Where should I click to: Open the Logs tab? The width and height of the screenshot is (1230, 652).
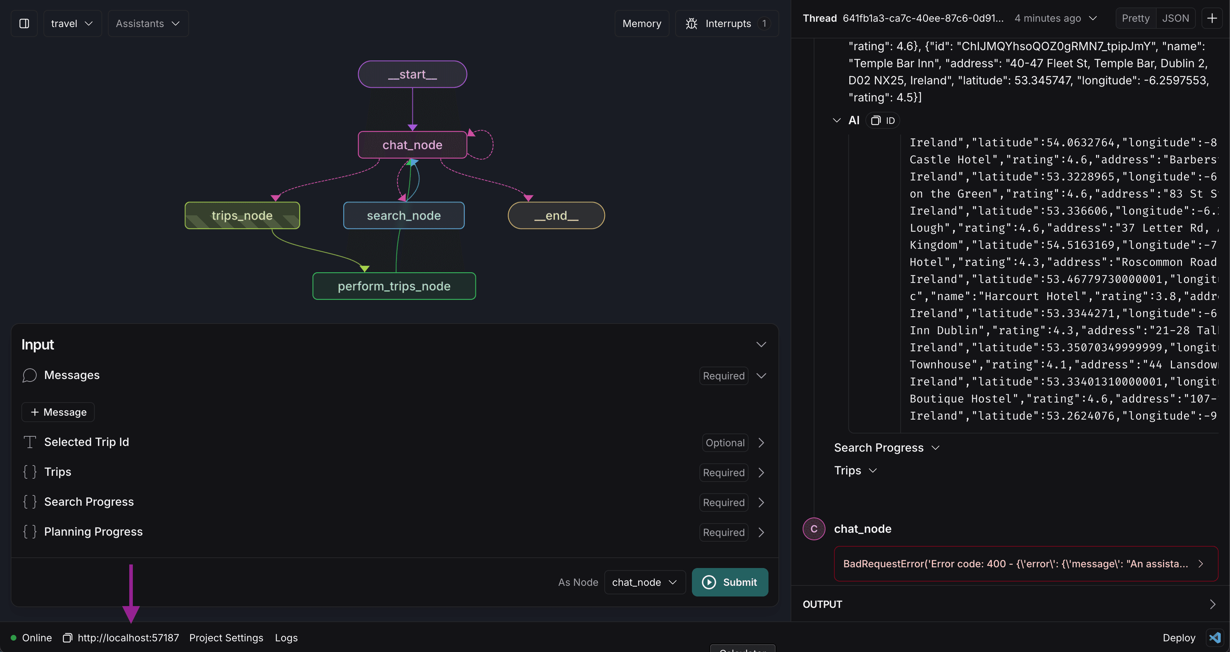coord(286,638)
